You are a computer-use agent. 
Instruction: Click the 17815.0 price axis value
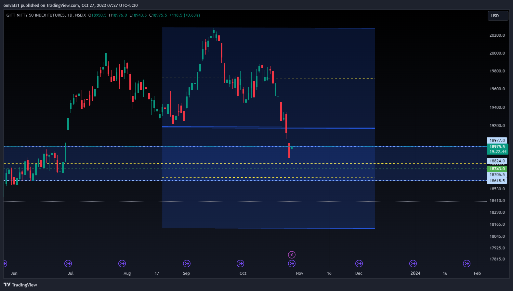(497, 259)
